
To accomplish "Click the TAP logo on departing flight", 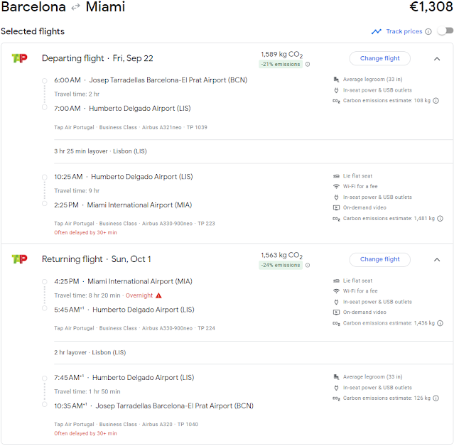I will tap(19, 58).
